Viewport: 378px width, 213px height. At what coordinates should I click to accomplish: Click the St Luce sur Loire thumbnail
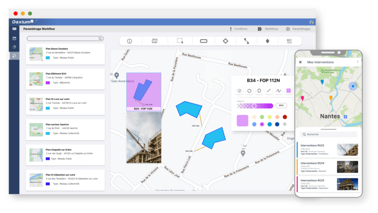[x=36, y=104]
